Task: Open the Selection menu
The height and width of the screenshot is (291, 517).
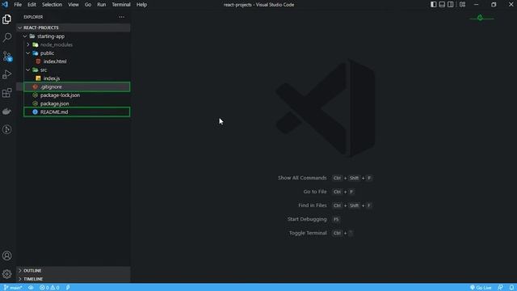Action: pos(52,5)
